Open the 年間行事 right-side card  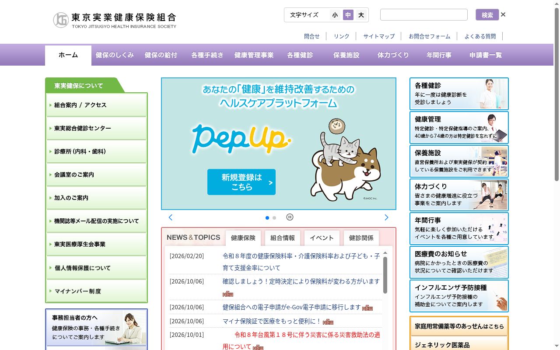coord(459,228)
